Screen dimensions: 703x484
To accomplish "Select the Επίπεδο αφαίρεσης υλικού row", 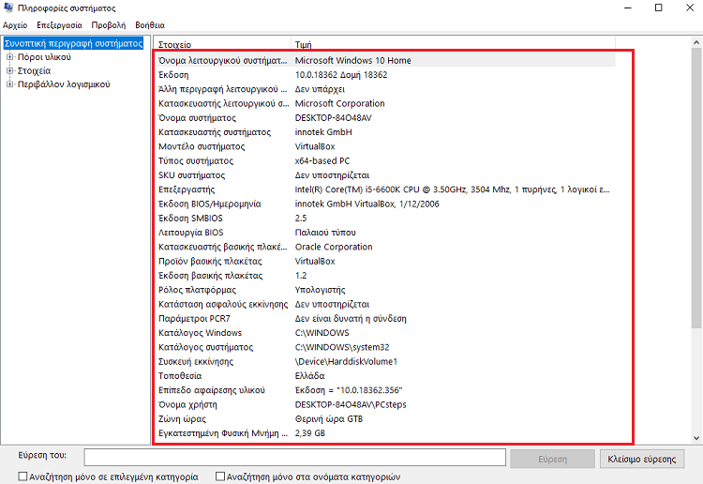I will 385,390.
